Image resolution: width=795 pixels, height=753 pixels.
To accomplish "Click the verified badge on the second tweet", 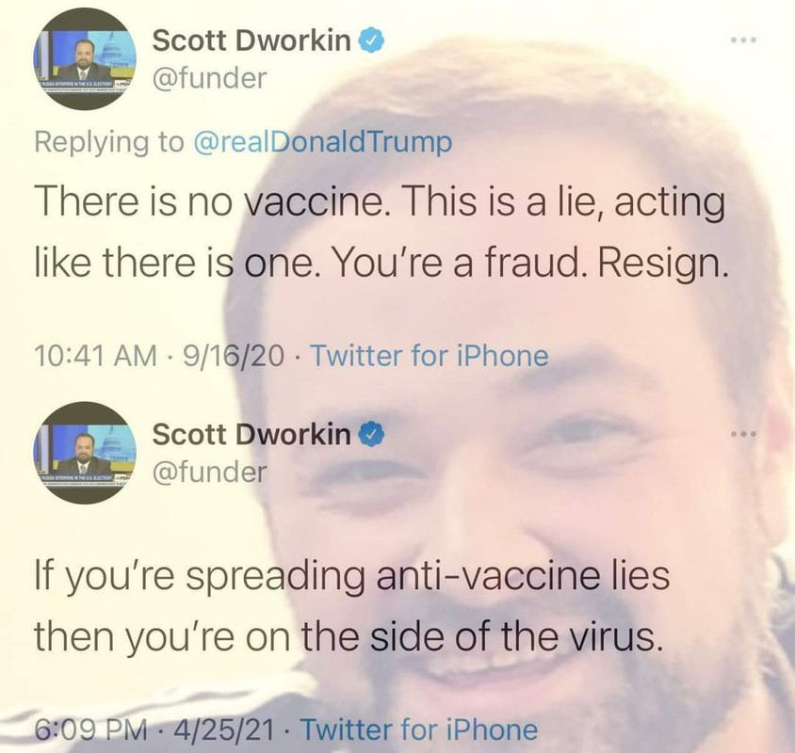I will click(x=372, y=434).
